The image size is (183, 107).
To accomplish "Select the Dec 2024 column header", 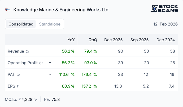I will tap(165, 40).
